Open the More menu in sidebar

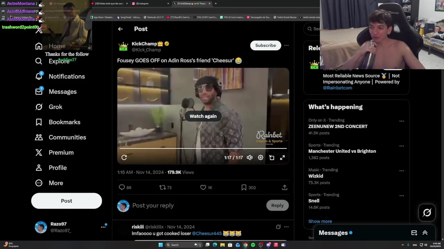point(49,183)
